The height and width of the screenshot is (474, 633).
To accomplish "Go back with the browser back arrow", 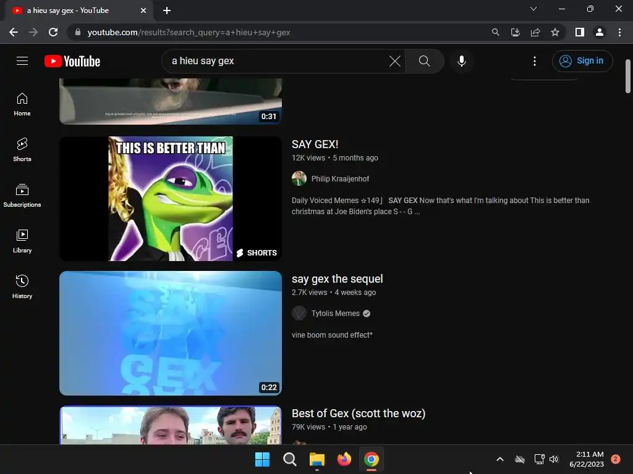I will click(14, 32).
